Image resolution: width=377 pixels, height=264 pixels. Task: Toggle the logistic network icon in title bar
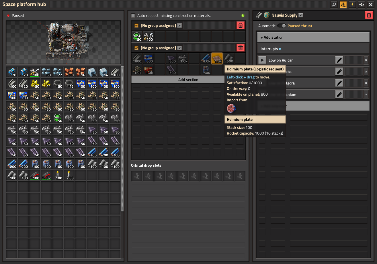(x=343, y=5)
